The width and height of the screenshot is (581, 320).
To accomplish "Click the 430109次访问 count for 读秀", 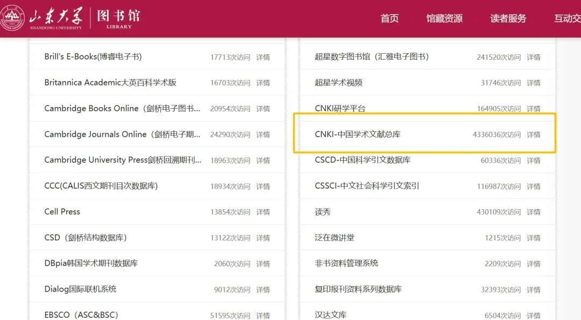I will [499, 212].
